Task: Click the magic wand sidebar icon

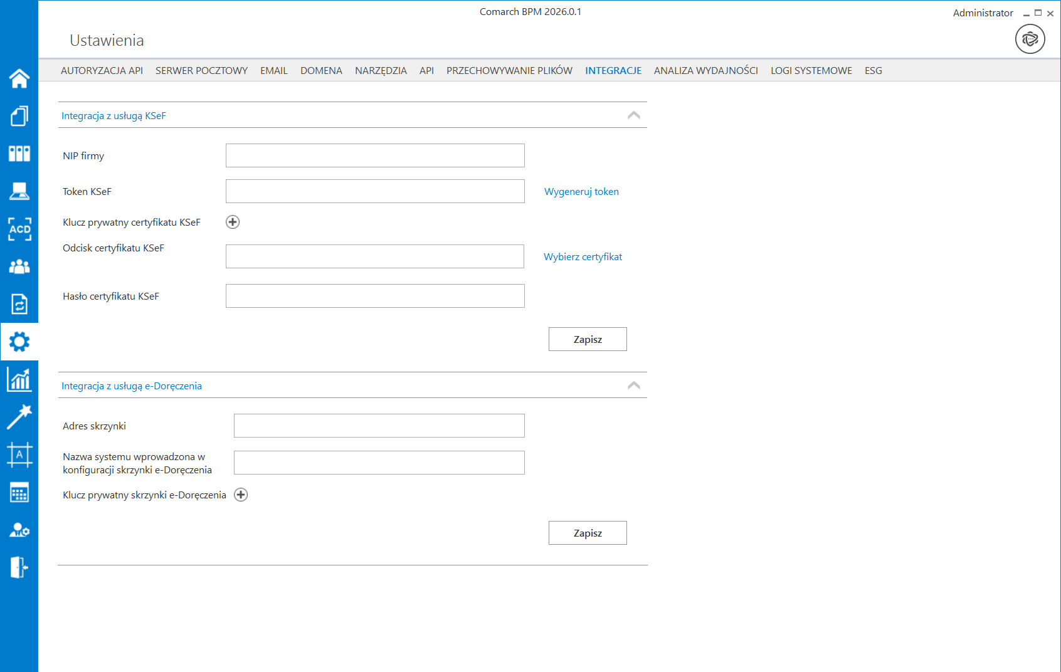Action: tap(19, 417)
